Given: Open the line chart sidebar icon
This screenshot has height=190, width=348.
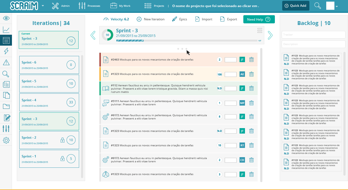Looking at the screenshot, I should point(6,30).
